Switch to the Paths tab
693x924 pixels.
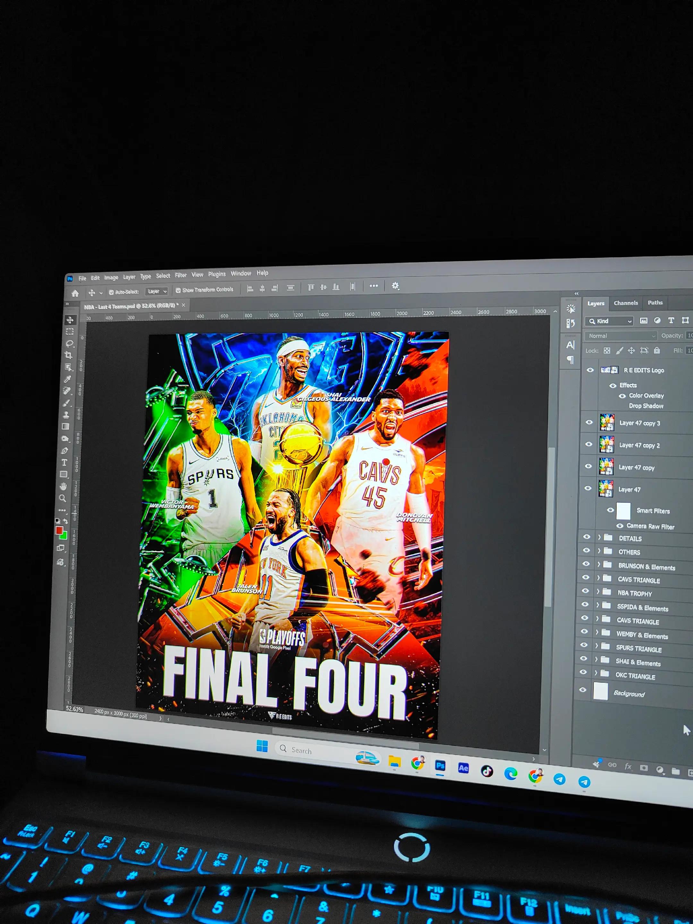(x=655, y=303)
